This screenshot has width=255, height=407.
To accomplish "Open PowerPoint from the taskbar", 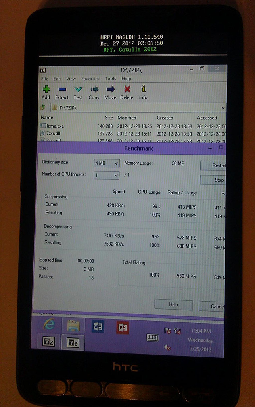I will click(123, 328).
